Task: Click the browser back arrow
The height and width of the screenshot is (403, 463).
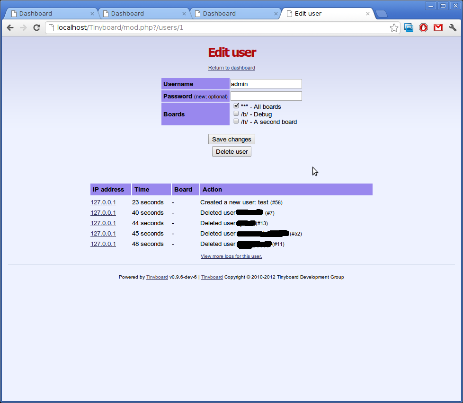Action: tap(10, 28)
